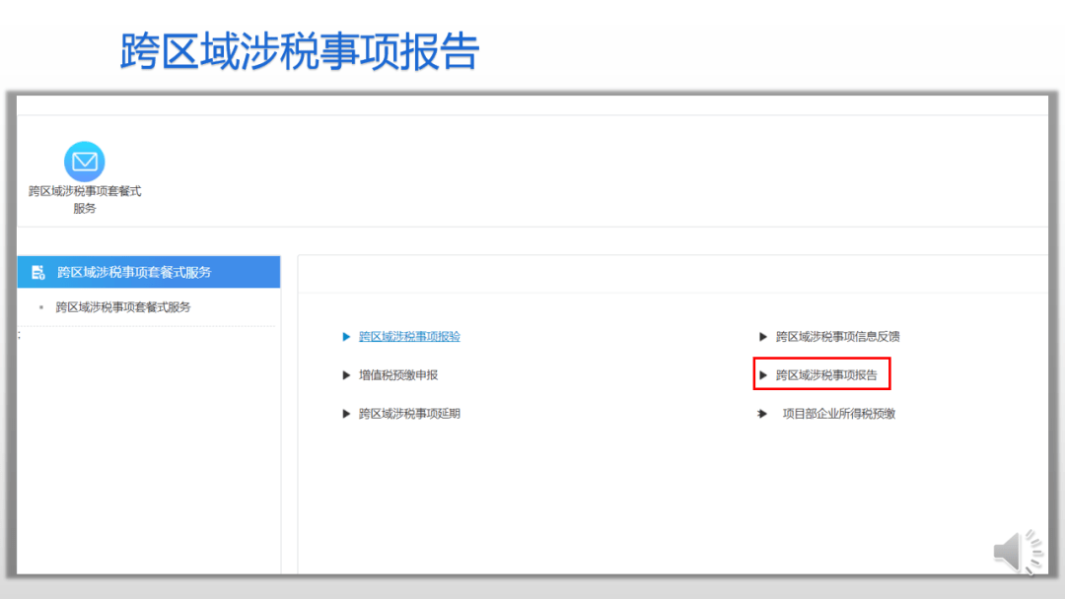The height and width of the screenshot is (599, 1065).
Task: Open the underlined 跨区域涉税事项报验 link
Action: point(409,336)
